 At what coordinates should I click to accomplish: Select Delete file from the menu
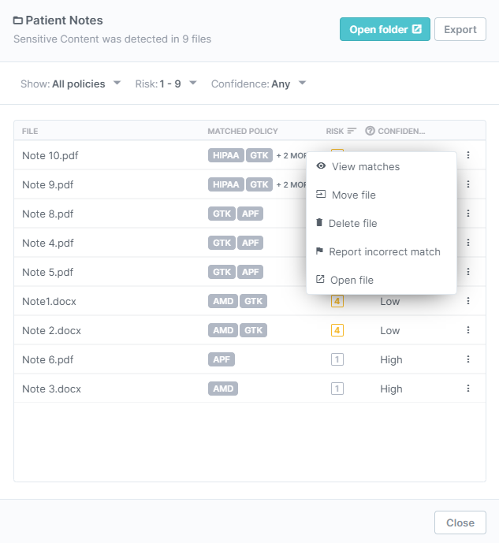[x=352, y=223]
